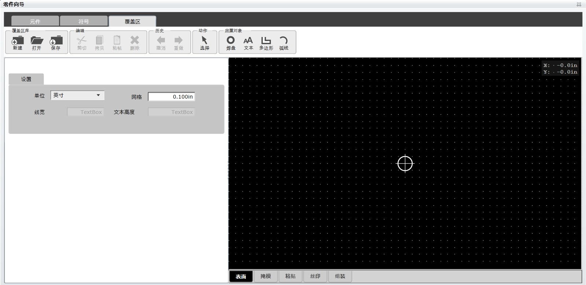This screenshot has height=285, width=586.
Task: Select the 丝印 layer tab
Action: 315,276
